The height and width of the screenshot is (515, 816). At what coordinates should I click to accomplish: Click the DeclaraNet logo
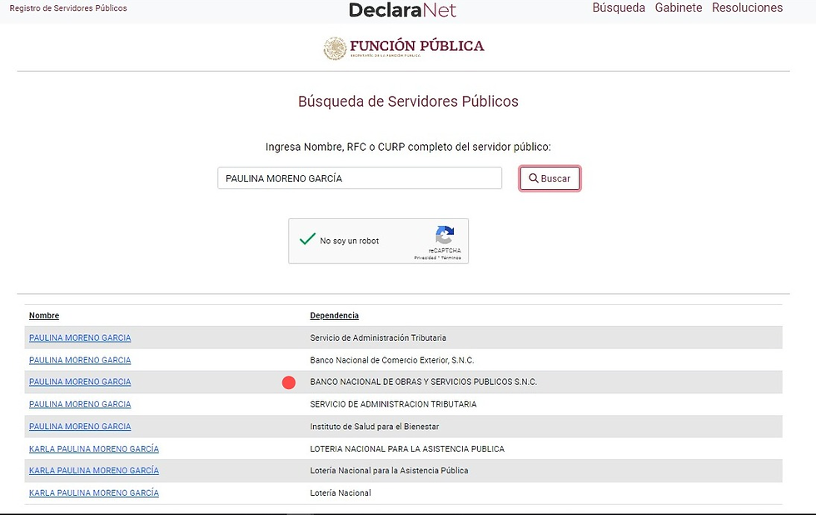pyautogui.click(x=402, y=10)
